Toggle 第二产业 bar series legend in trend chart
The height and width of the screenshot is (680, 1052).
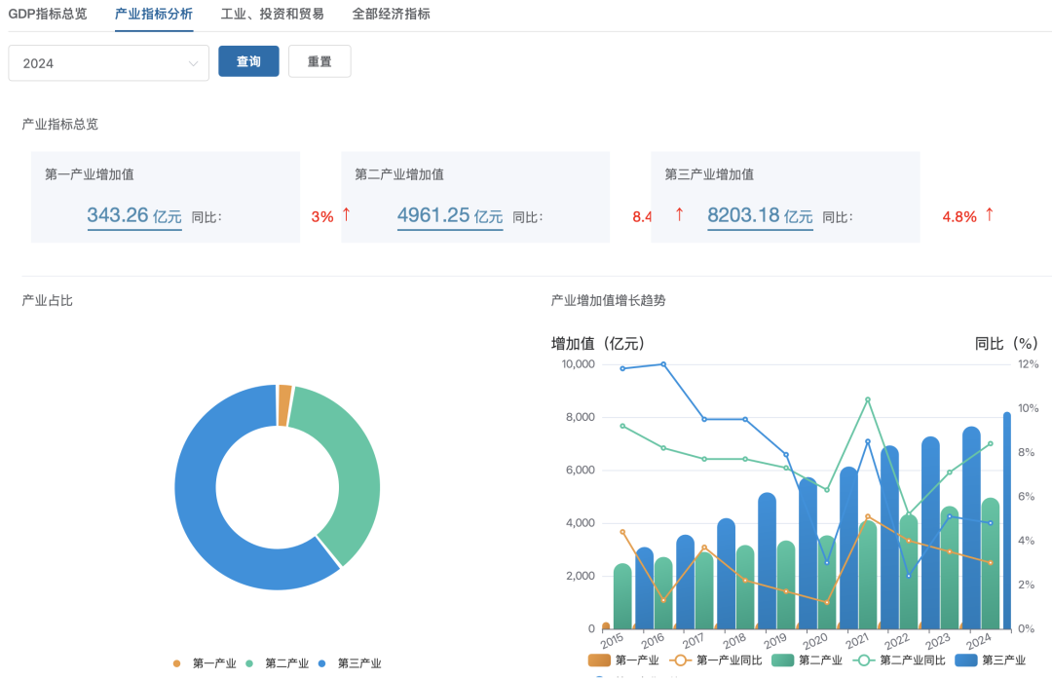[x=807, y=661]
